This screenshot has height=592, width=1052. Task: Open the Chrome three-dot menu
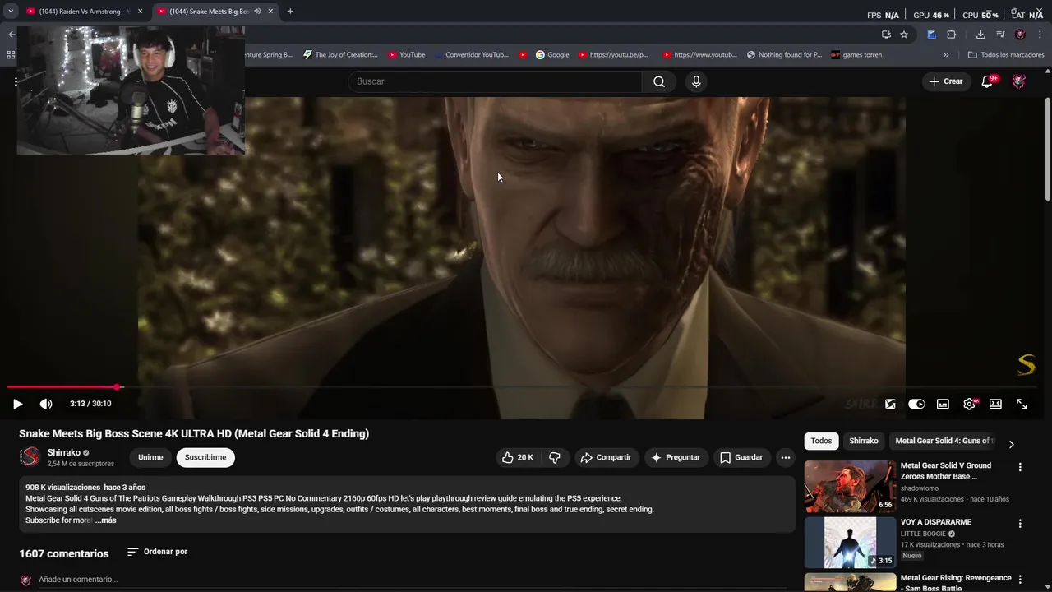coord(1040,35)
